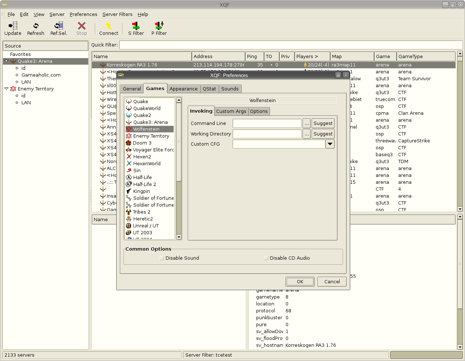Image resolution: width=465 pixels, height=361 pixels.
Task: Select Quake2 in the games list
Action: tap(150, 115)
